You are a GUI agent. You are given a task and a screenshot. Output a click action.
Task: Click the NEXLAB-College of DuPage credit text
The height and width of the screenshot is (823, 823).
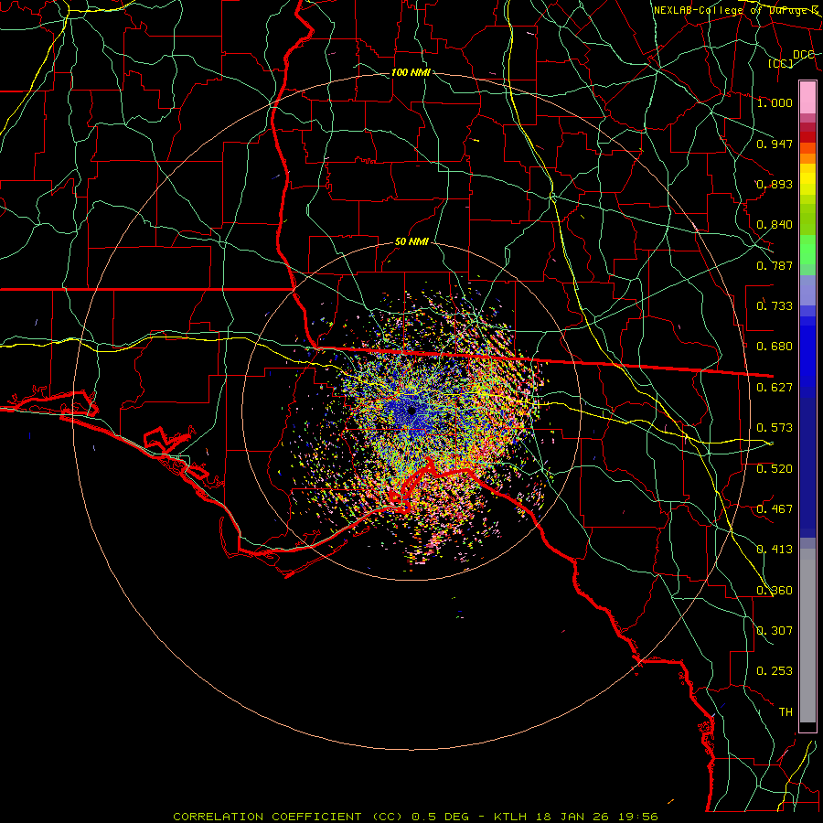click(736, 10)
